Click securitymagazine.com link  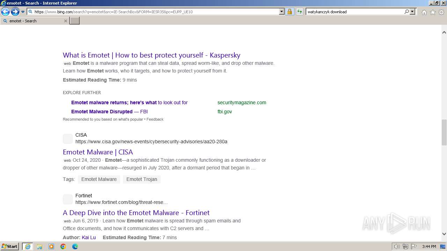[x=242, y=102]
